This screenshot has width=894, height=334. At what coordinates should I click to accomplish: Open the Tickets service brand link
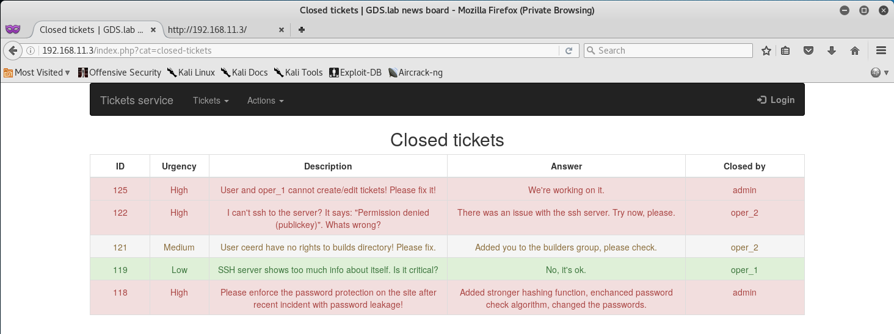click(x=137, y=101)
